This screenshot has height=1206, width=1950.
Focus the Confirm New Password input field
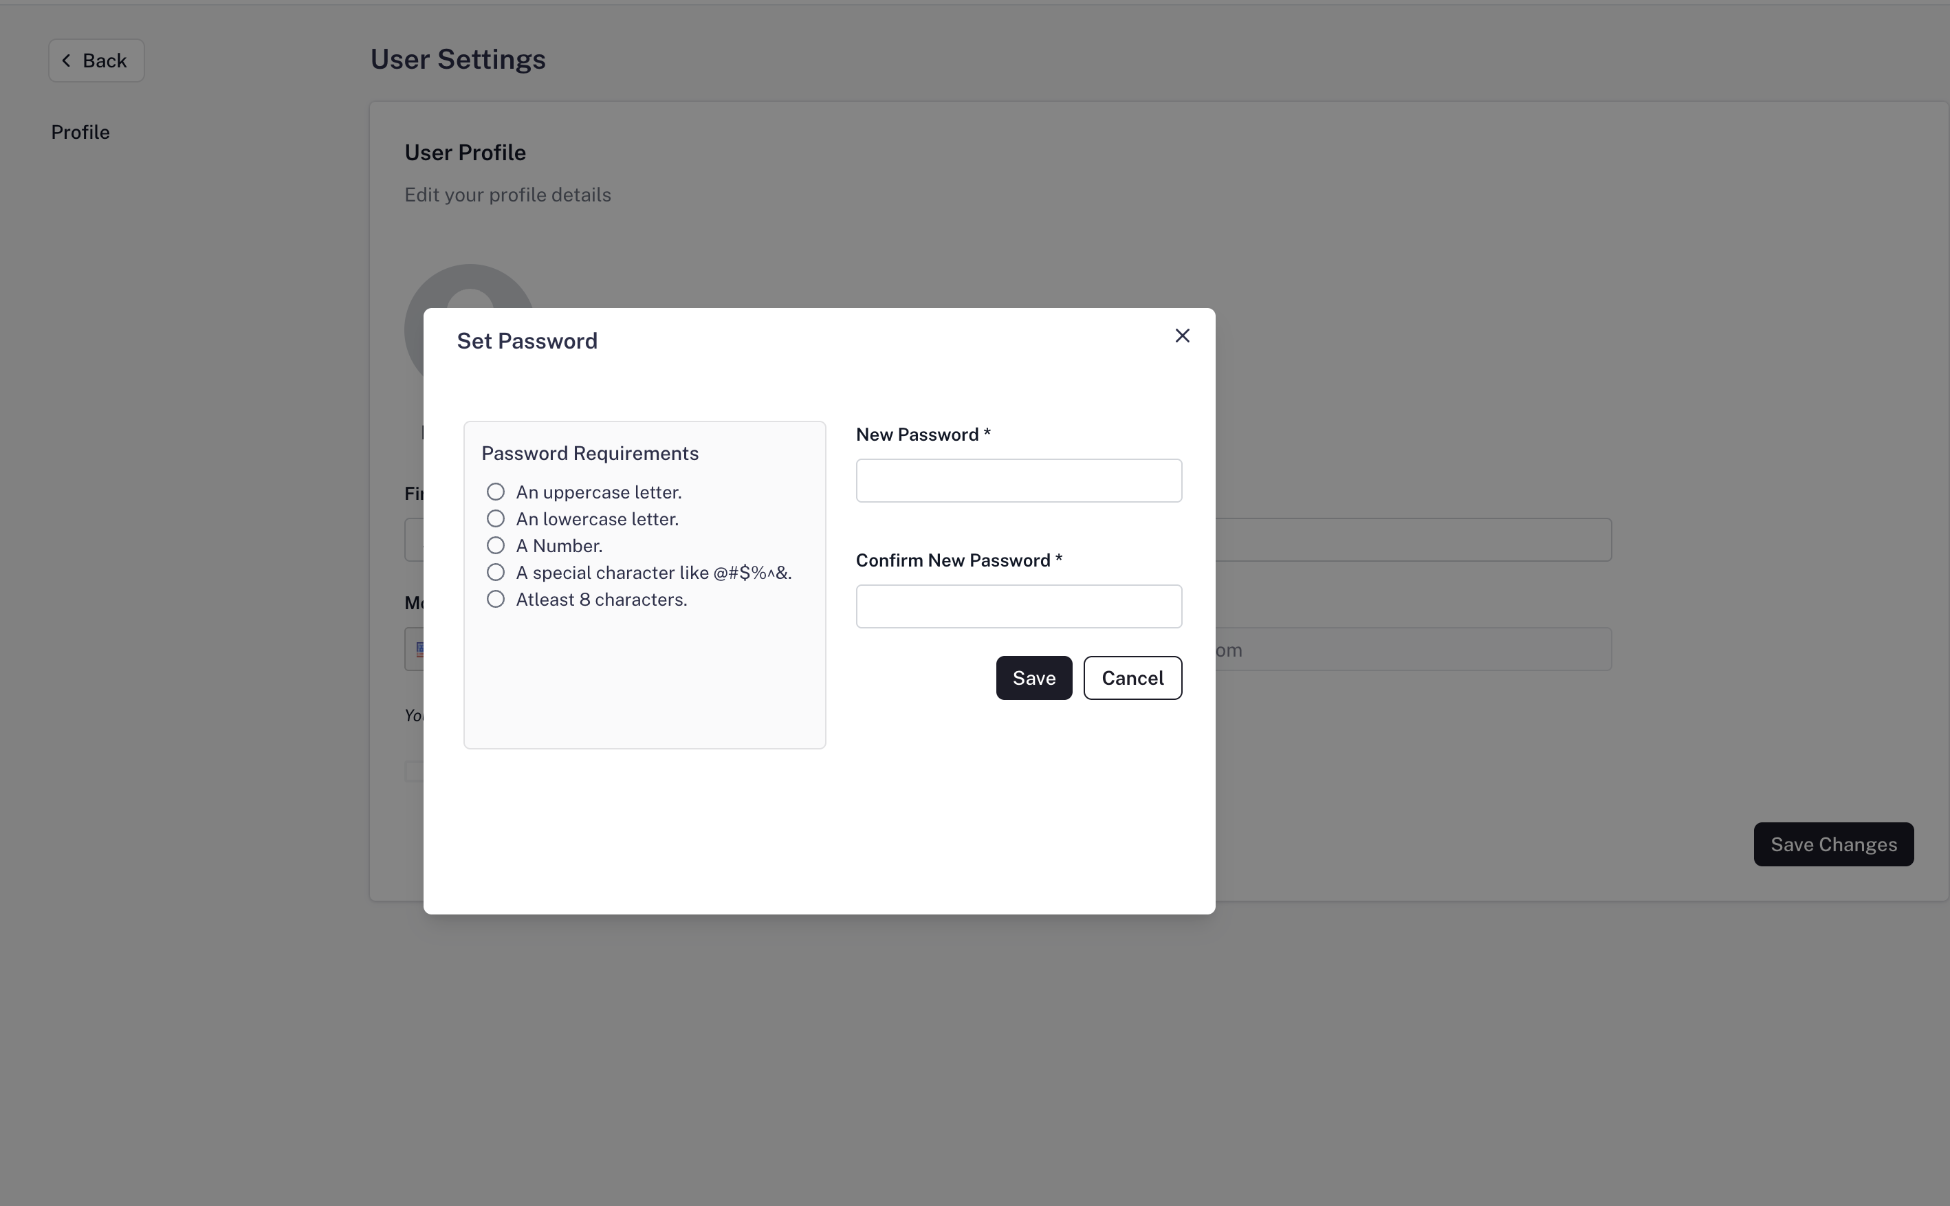(x=1018, y=607)
